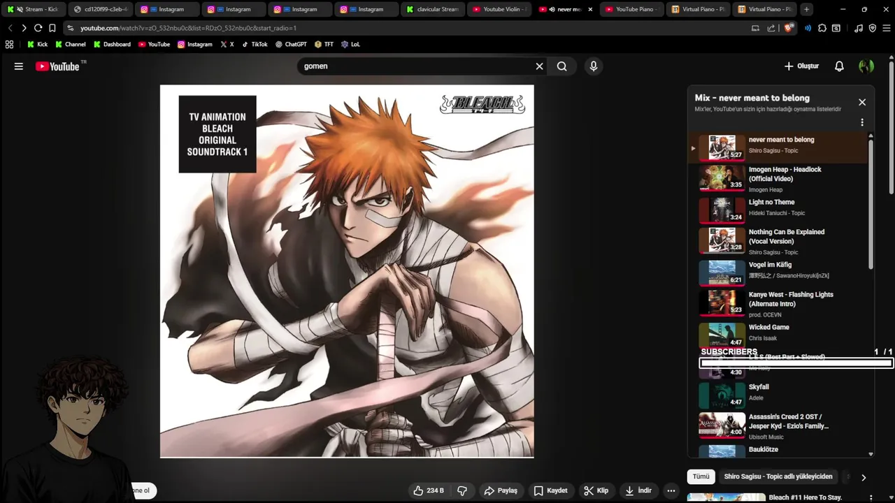Open the TikTok bookmark
Image resolution: width=895 pixels, height=503 pixels.
pyautogui.click(x=255, y=44)
